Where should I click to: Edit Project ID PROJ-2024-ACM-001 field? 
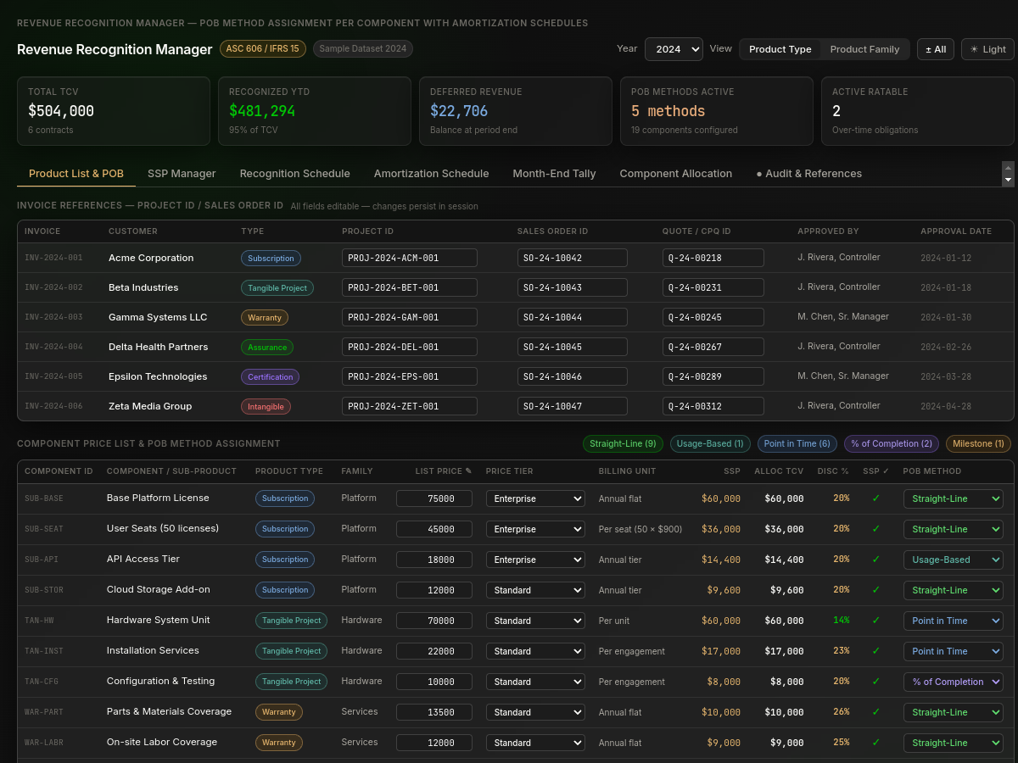click(x=410, y=258)
